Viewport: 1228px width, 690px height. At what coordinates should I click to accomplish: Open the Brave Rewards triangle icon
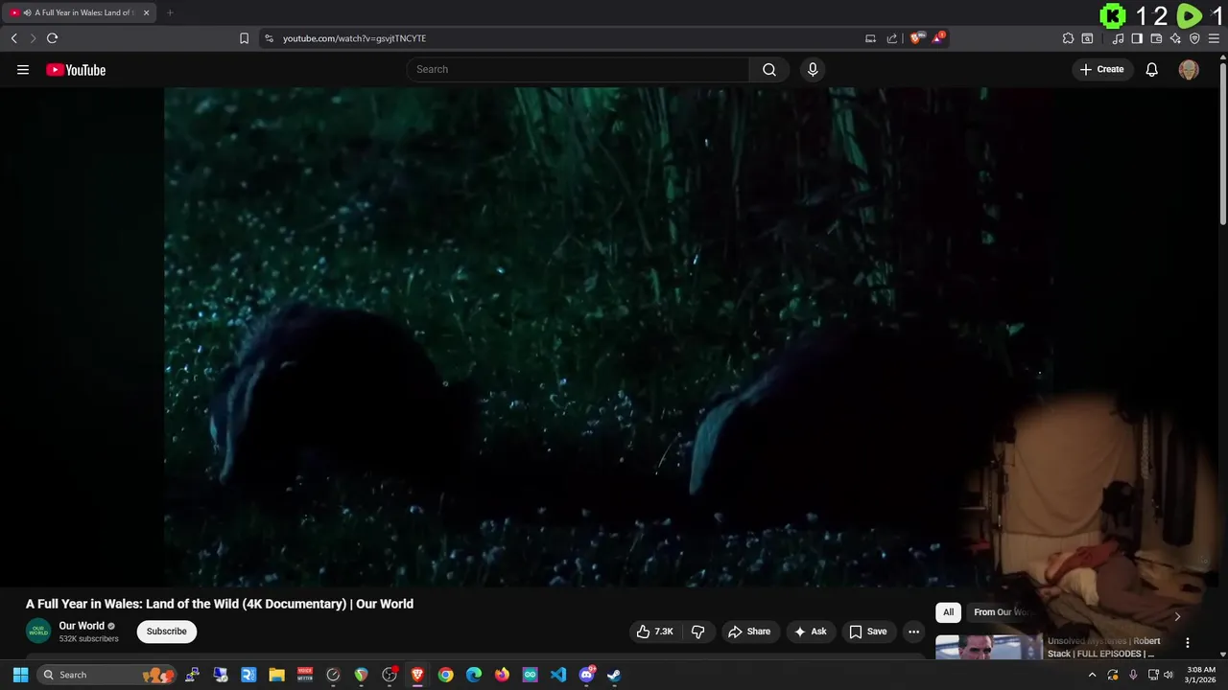point(938,38)
